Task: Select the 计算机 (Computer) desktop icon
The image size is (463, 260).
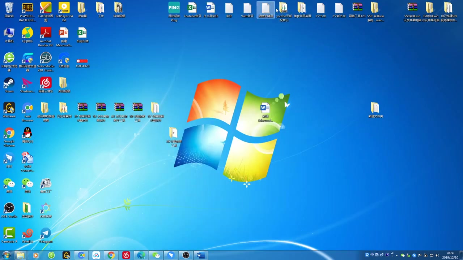Action: tap(9, 35)
